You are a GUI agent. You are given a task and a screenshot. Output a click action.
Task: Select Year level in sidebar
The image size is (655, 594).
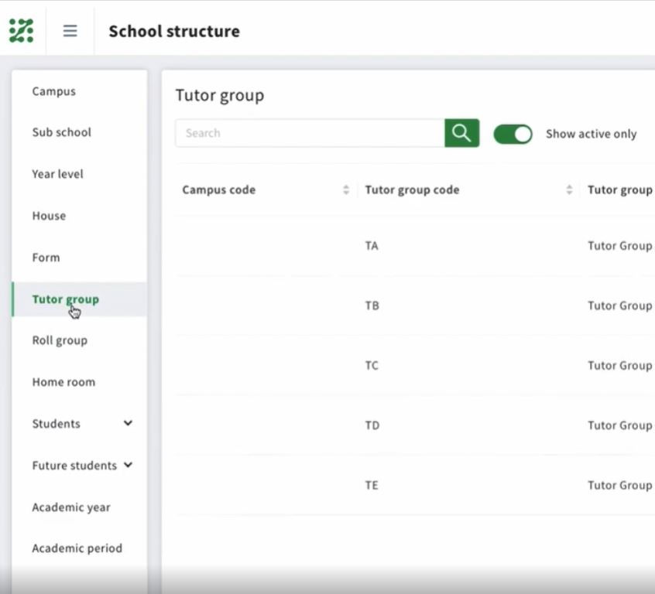(x=58, y=174)
